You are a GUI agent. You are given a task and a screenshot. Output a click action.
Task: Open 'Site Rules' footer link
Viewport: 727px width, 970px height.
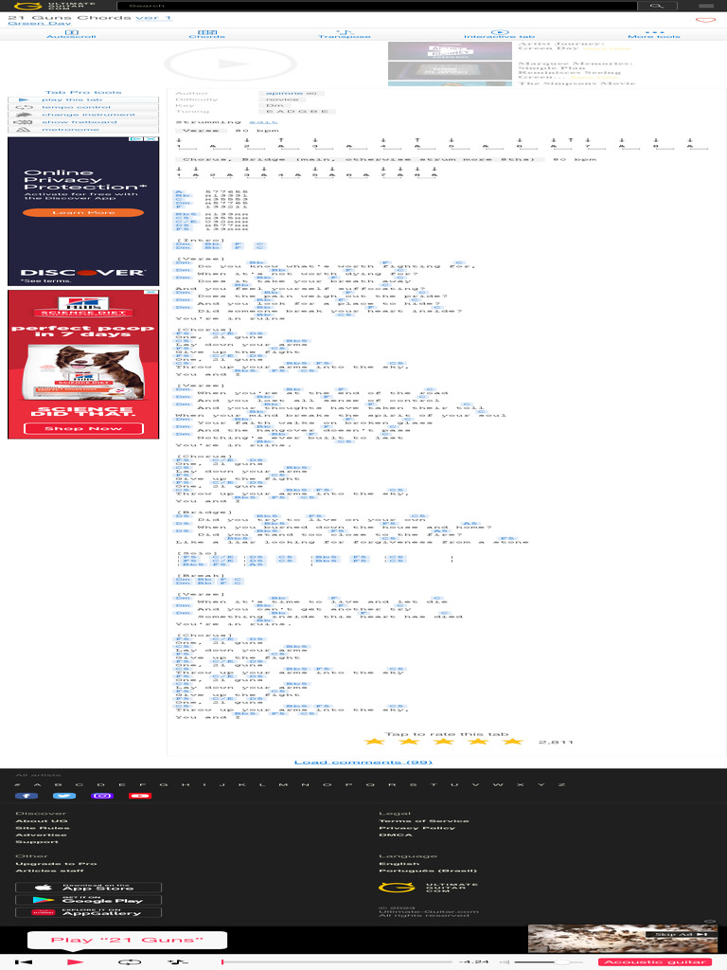tap(42, 828)
